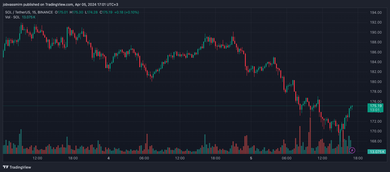Click the low value L174.28
The image size is (390, 172).
pos(91,12)
